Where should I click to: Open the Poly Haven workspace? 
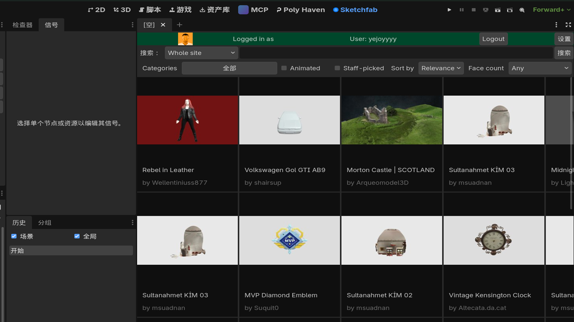point(301,10)
